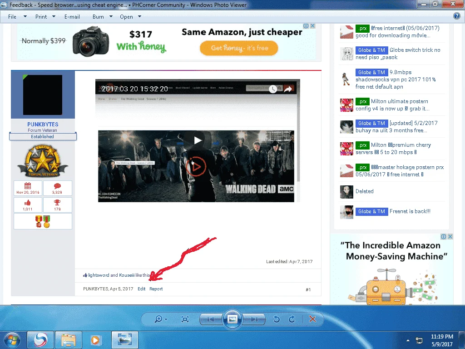Open the File menu
The width and height of the screenshot is (465, 349).
click(12, 17)
